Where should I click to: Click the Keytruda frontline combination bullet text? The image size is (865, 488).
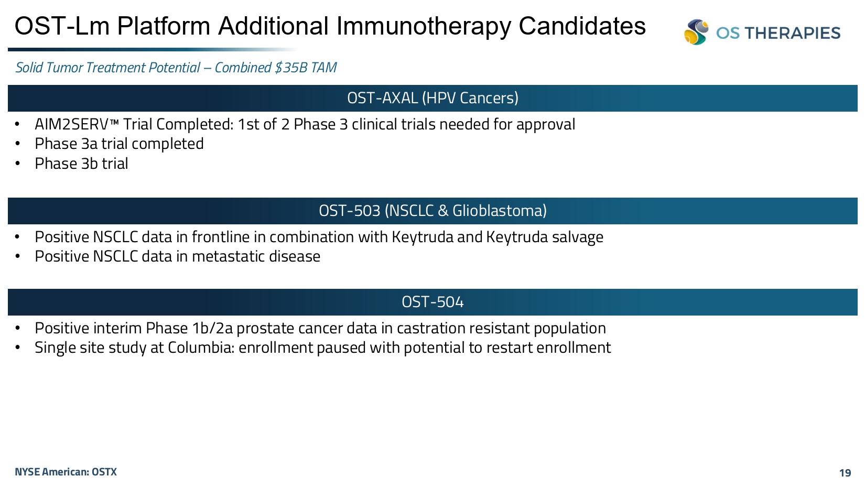tap(319, 237)
